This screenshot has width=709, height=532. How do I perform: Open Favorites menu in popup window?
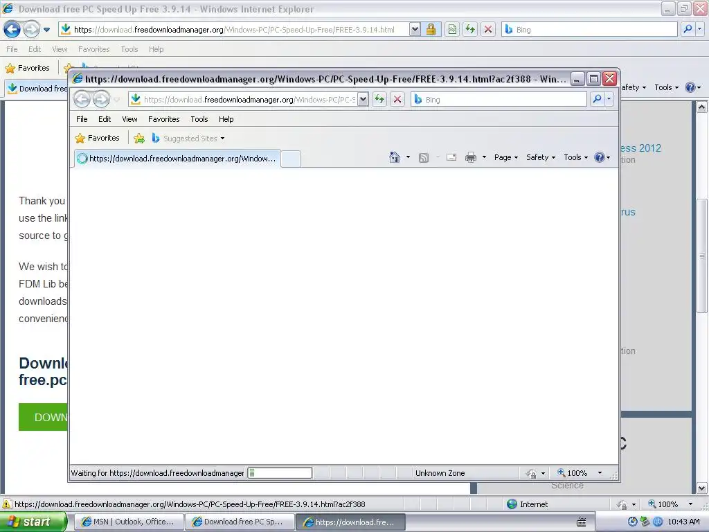163,119
